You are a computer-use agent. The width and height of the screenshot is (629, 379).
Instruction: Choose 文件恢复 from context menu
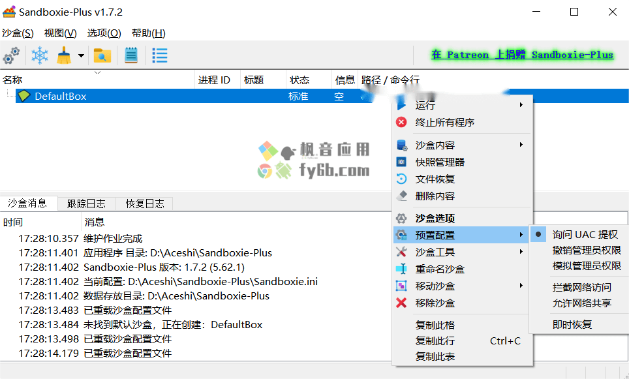pos(463,179)
